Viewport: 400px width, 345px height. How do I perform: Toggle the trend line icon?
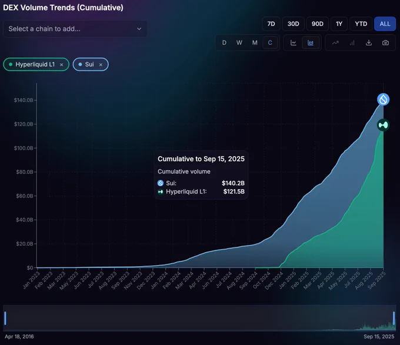(x=335, y=43)
